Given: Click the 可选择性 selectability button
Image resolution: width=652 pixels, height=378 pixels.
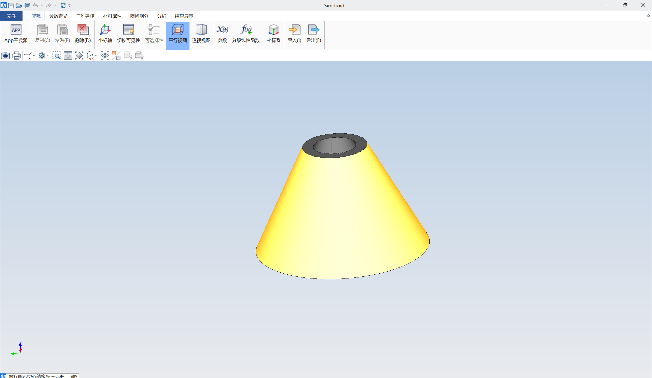Looking at the screenshot, I should tap(154, 34).
